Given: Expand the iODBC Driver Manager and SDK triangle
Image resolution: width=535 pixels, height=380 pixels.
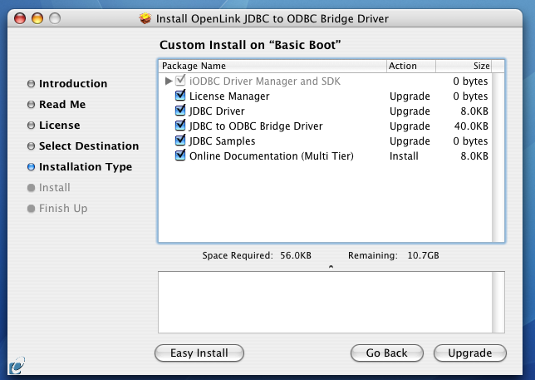Looking at the screenshot, I should 168,81.
